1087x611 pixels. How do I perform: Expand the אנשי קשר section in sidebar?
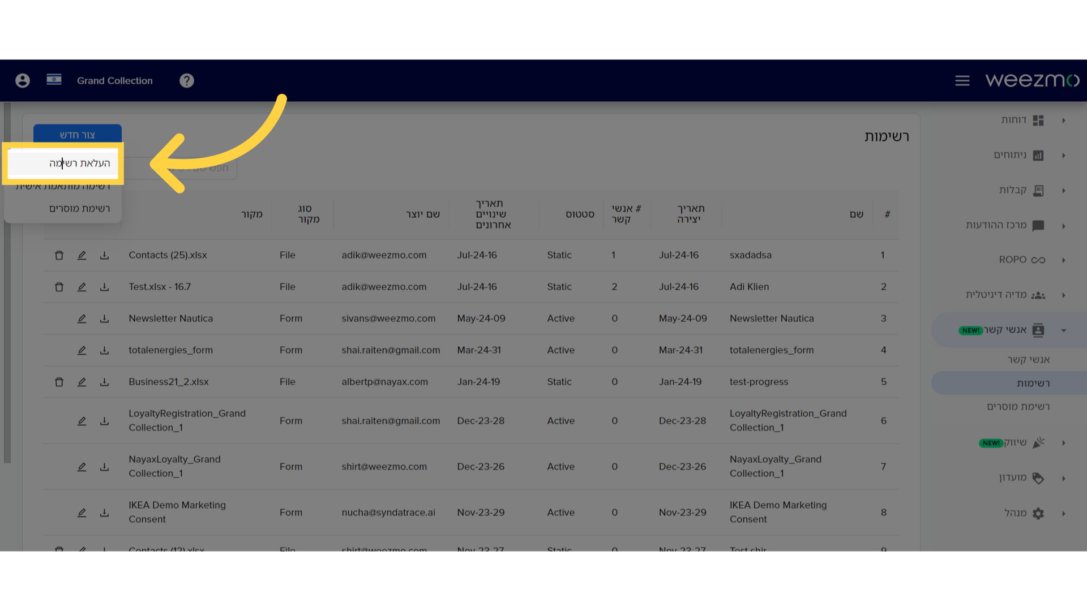(1068, 330)
